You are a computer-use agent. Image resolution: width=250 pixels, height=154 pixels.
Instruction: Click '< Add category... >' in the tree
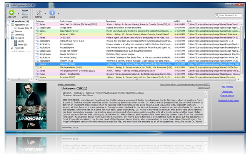21,51
